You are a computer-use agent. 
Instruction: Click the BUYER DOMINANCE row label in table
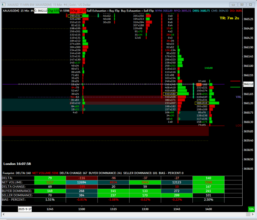point(16,191)
